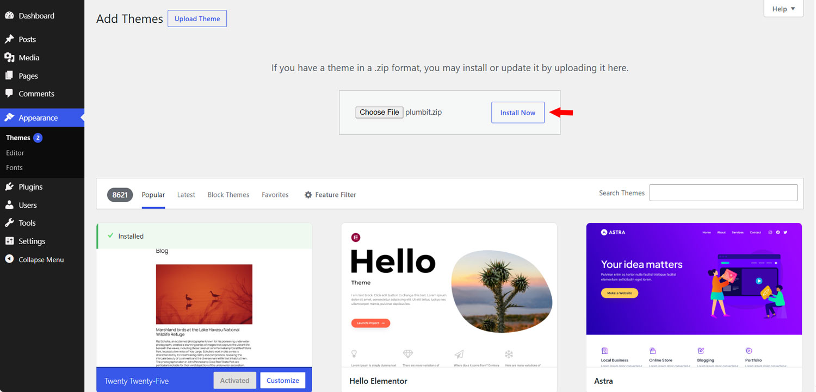This screenshot has width=816, height=392.
Task: Click the Settings sliders icon
Action: tap(9, 241)
